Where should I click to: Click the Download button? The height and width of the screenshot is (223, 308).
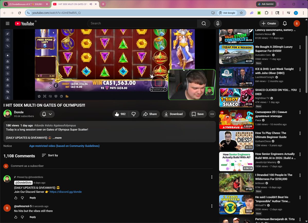174,114
